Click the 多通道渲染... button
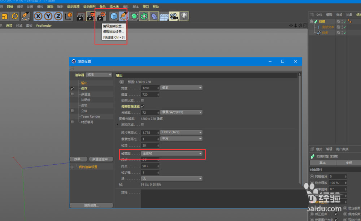Screen dimensions: 361x221 (x=101, y=159)
